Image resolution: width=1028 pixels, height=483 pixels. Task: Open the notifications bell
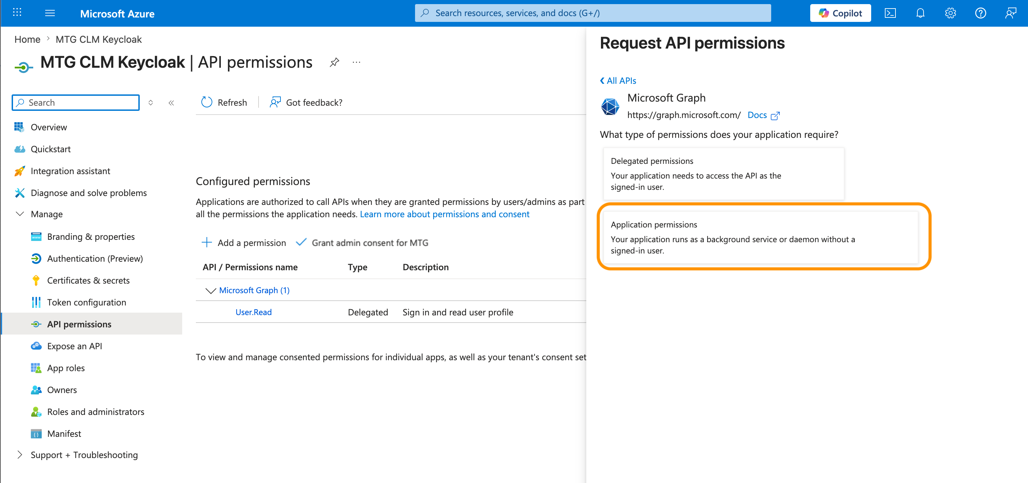tap(920, 13)
